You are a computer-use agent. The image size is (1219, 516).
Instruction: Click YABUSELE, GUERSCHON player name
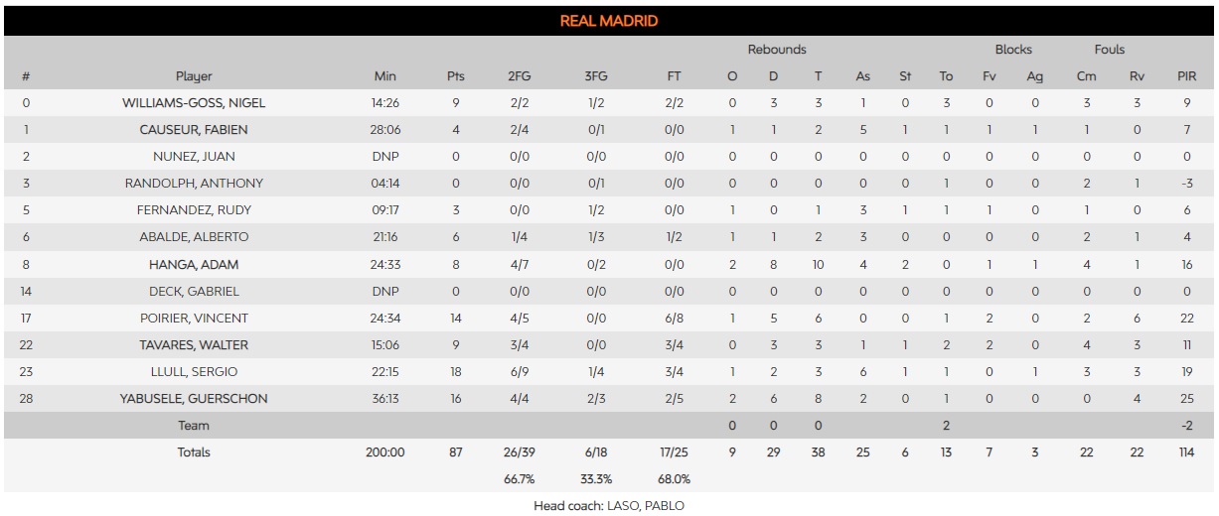pyautogui.click(x=194, y=399)
